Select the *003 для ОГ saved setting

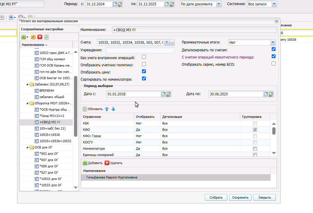coord(49,154)
